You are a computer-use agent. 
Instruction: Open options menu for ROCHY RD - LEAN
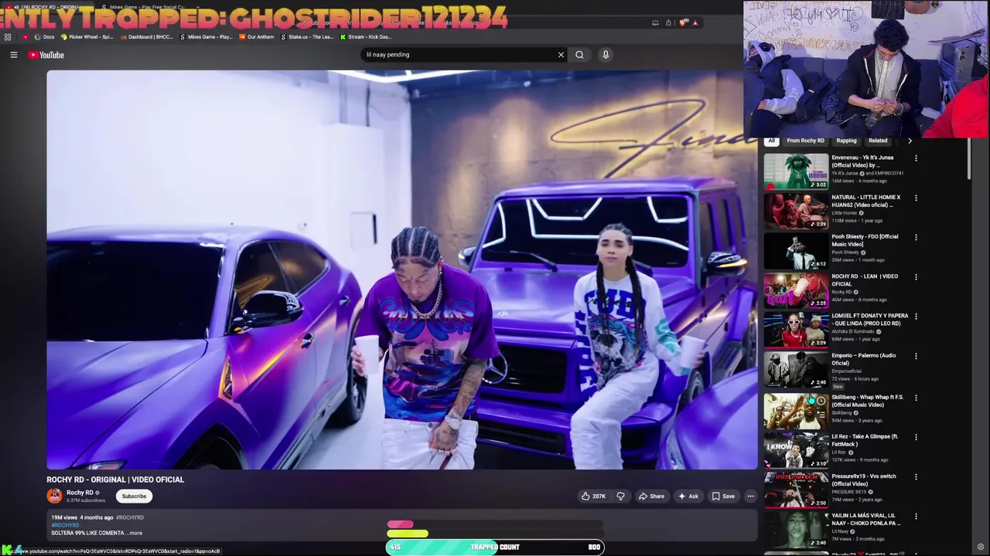916,276
